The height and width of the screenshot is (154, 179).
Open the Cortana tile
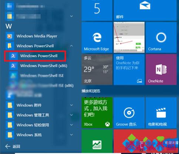(x=161, y=38)
